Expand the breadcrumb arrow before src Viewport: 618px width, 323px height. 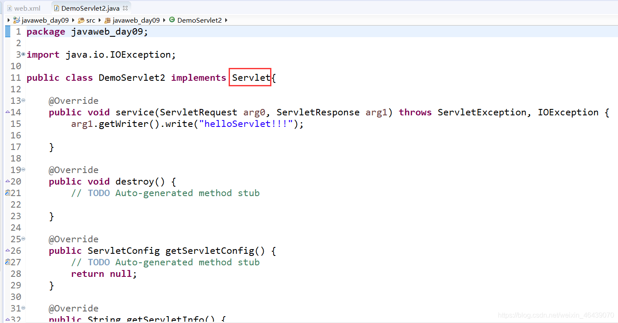(74, 20)
